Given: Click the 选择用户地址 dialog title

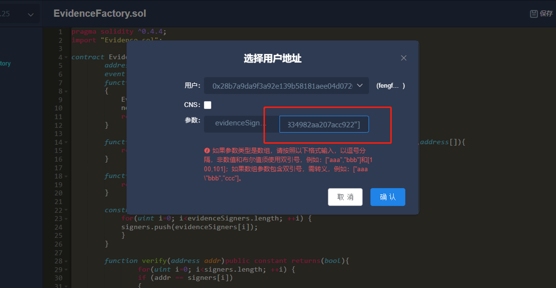Looking at the screenshot, I should point(273,58).
